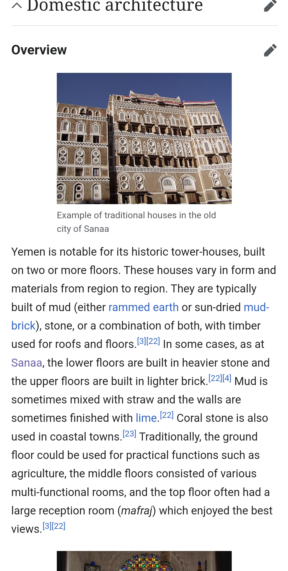Open the 'rammed earth' link
The height and width of the screenshot is (571, 288).
pos(143,307)
